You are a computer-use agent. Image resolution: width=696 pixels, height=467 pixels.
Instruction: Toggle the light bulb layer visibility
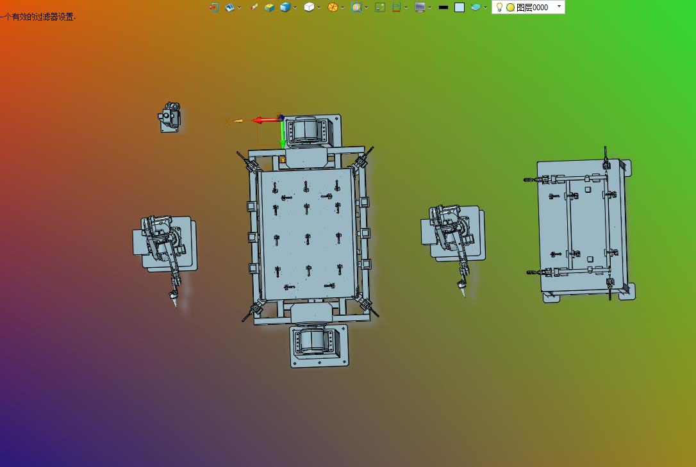[499, 7]
